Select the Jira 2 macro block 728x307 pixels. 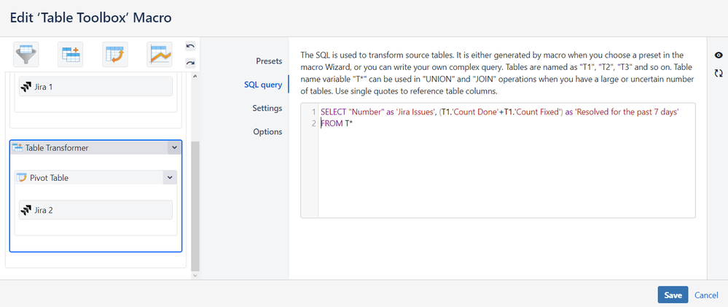[95, 210]
